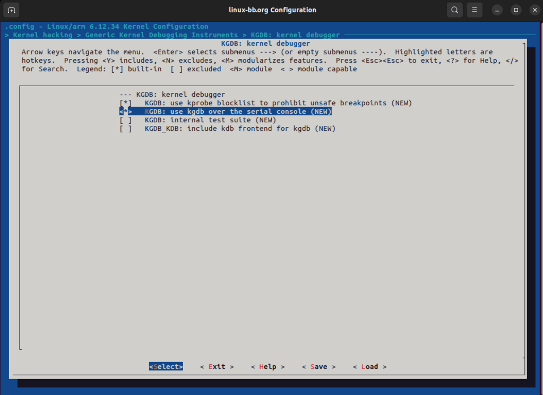
Task: Select the 'include kdb frontend for kgdb' entry
Action: (240, 129)
